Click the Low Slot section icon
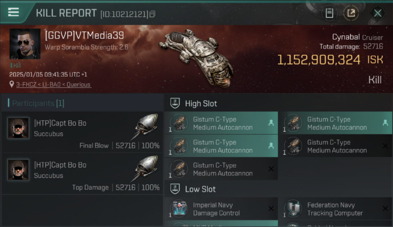The height and width of the screenshot is (227, 393). click(x=175, y=189)
